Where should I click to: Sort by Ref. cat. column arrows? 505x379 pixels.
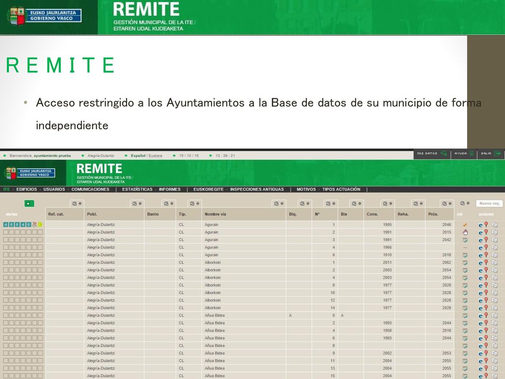80,204
